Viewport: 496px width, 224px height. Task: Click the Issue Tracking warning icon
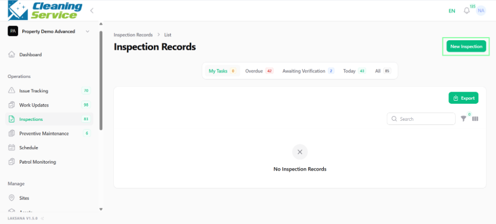click(x=11, y=91)
